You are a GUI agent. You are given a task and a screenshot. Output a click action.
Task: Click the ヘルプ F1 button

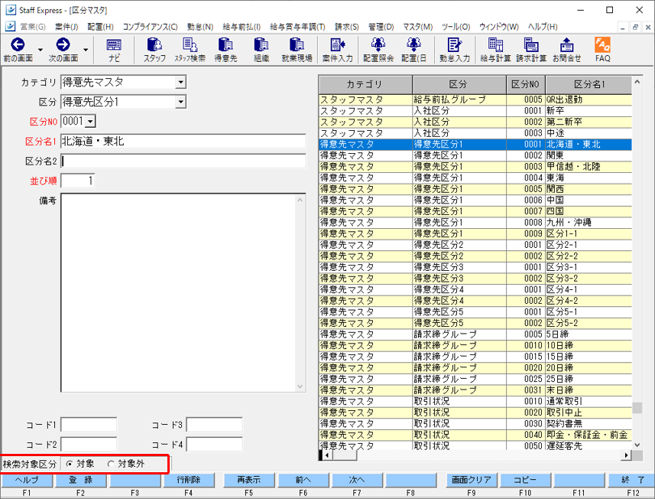[27, 480]
